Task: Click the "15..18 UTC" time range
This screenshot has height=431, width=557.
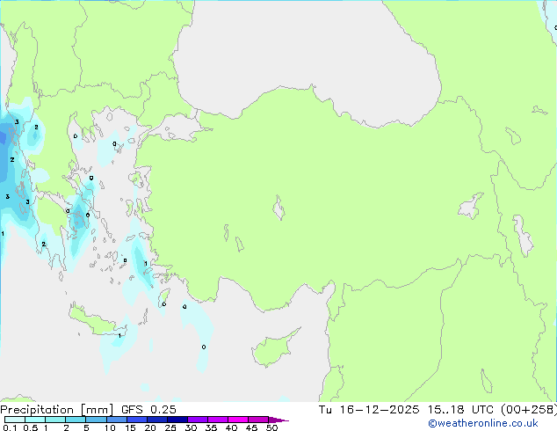Action: (x=460, y=410)
